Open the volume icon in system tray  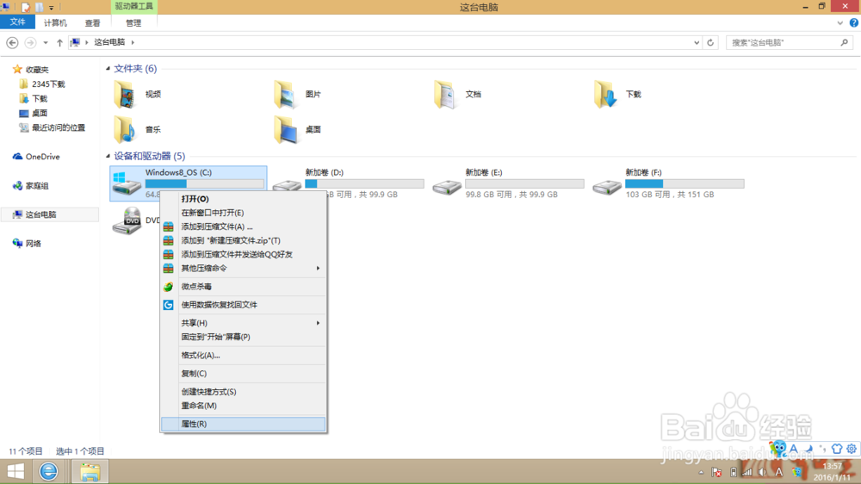point(762,472)
